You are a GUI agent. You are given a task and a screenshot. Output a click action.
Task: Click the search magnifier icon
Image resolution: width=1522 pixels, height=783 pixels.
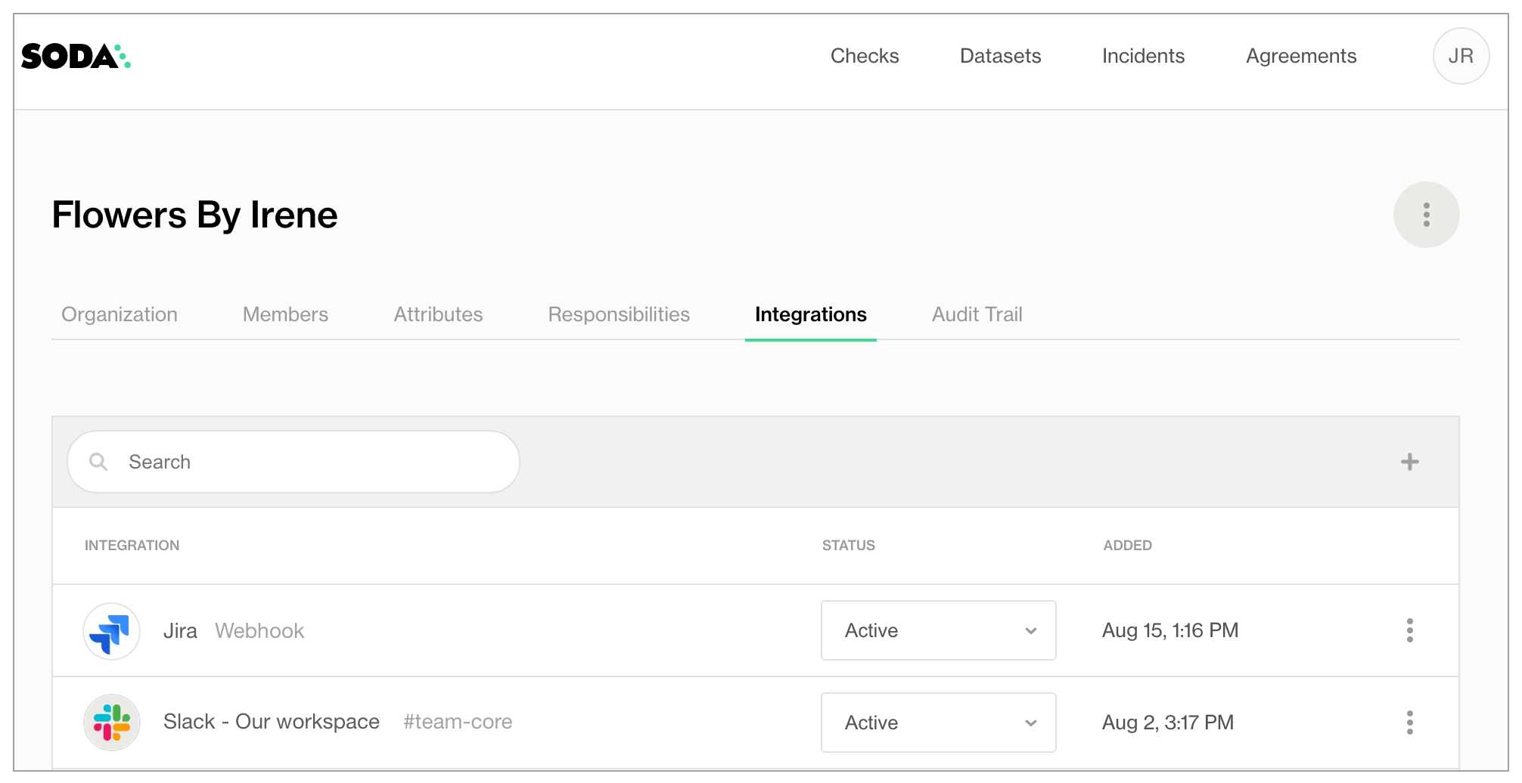98,462
